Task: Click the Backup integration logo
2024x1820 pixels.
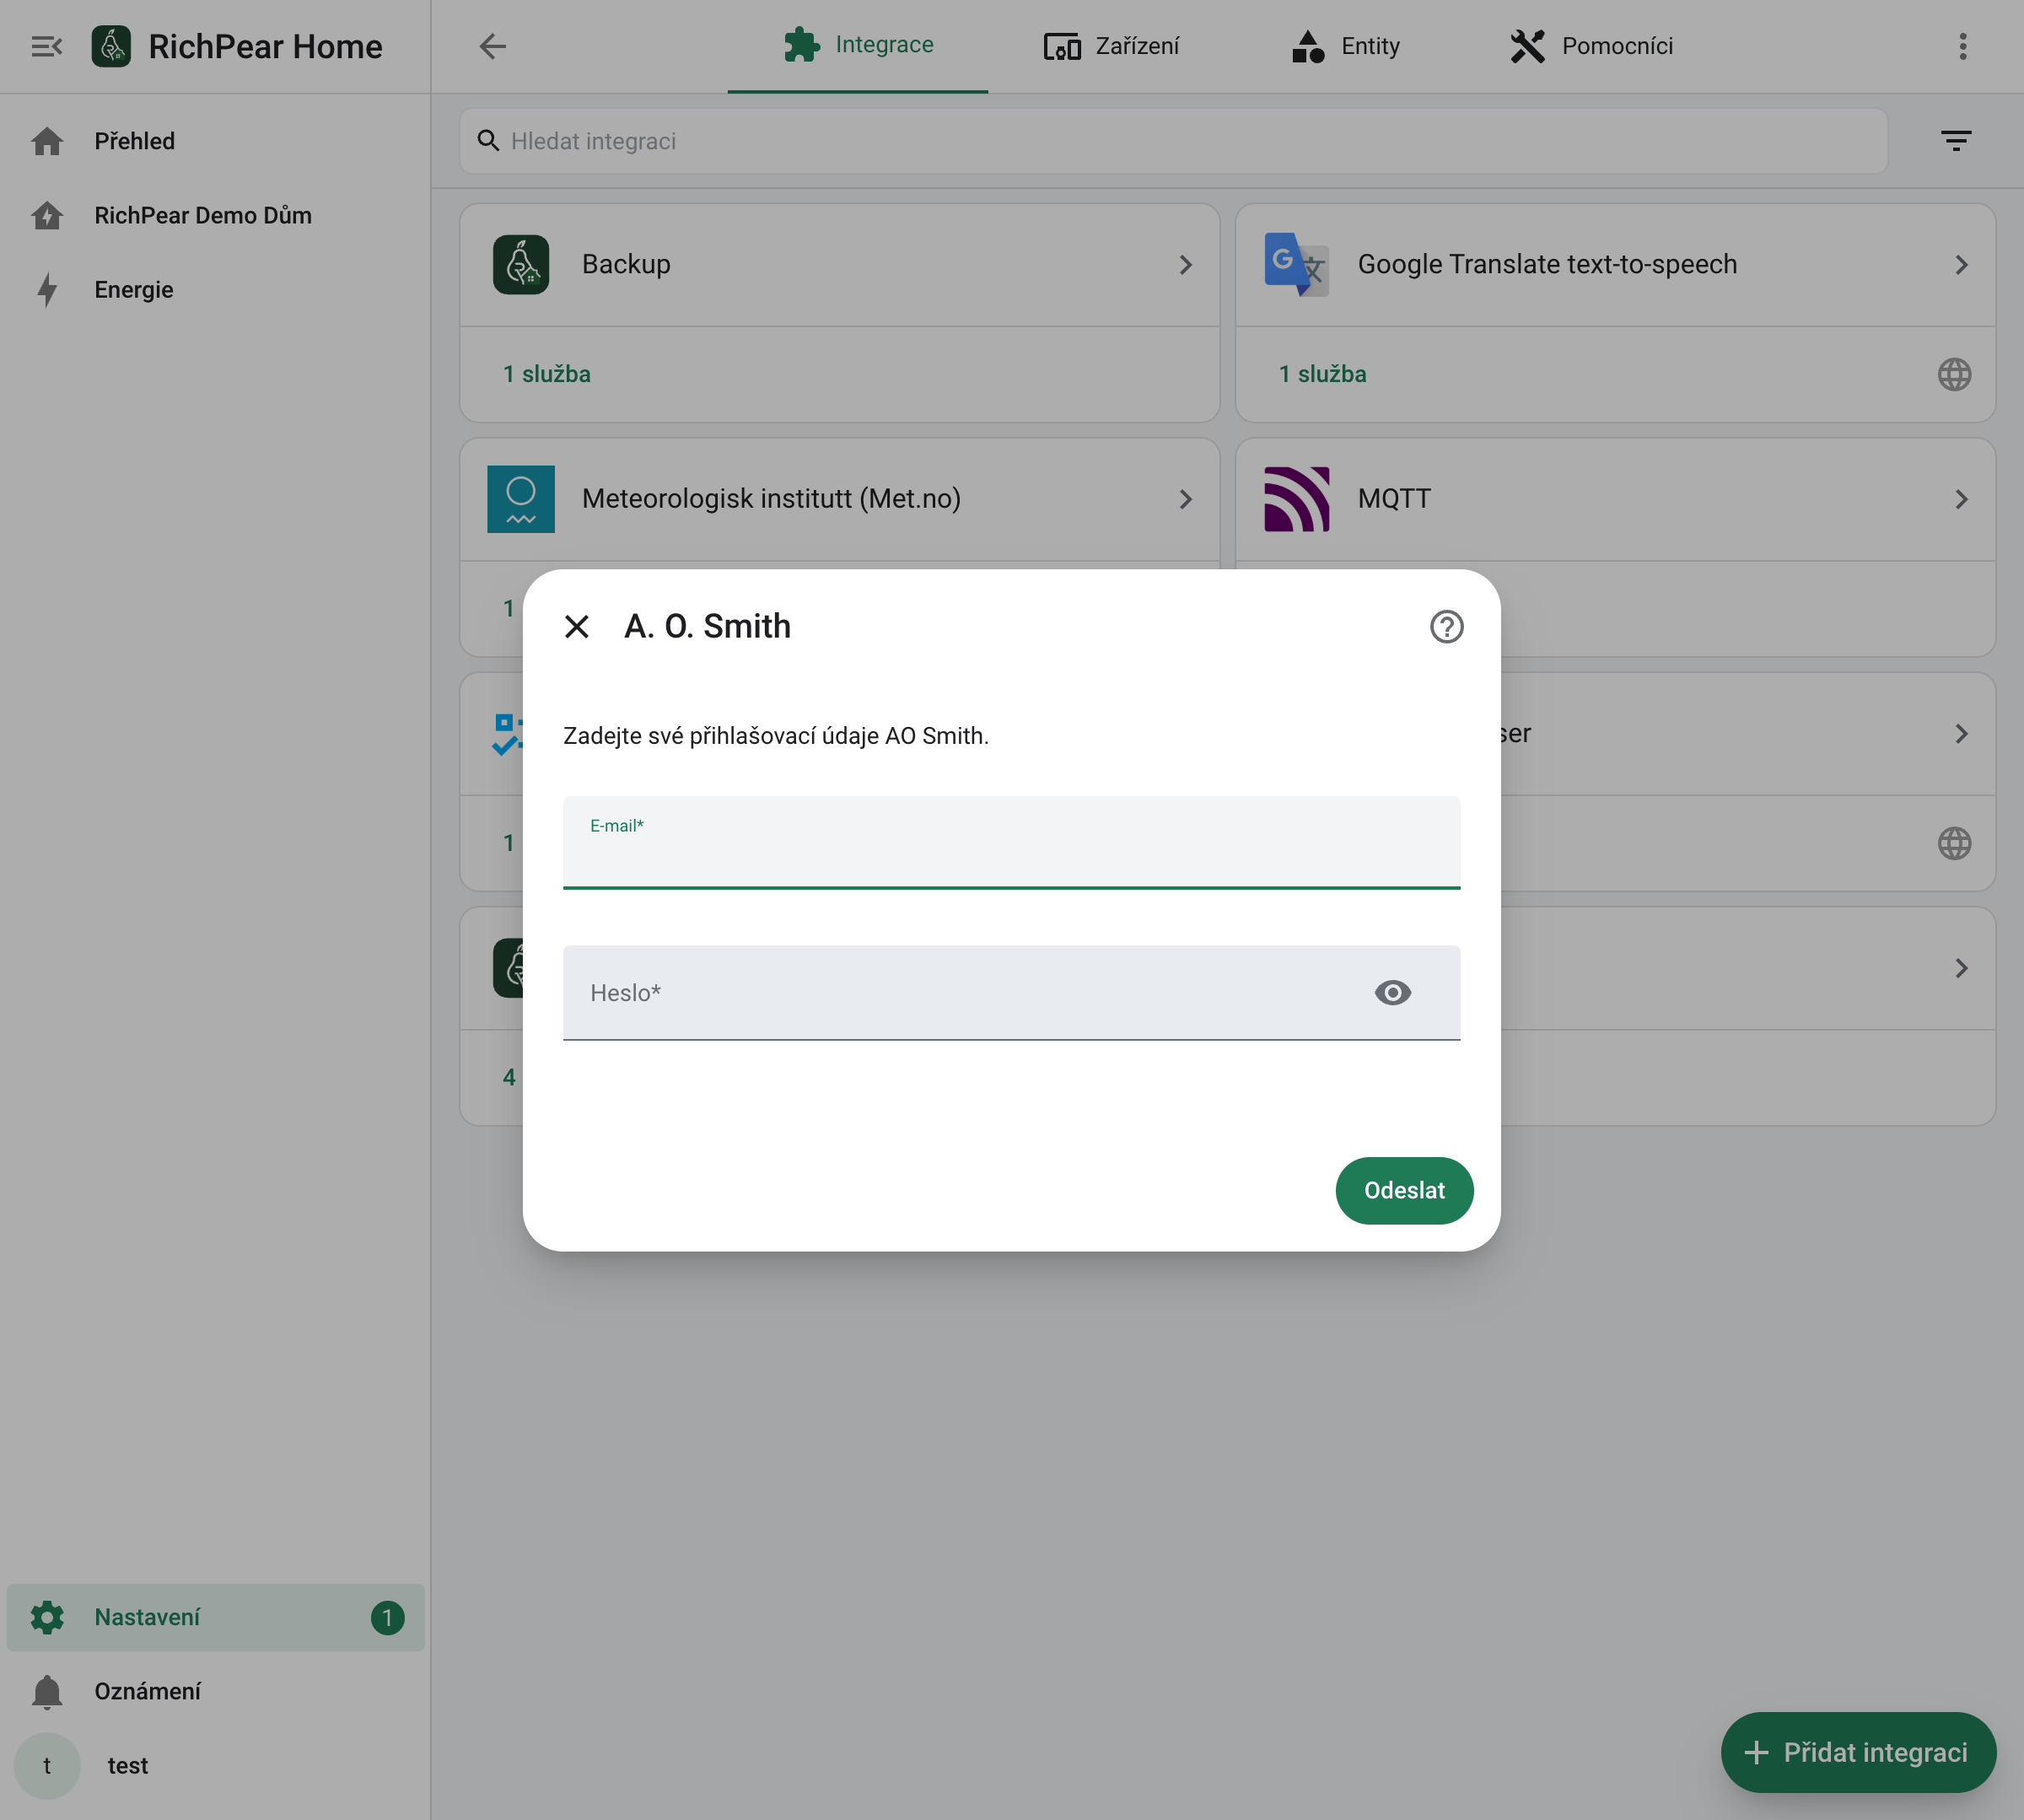Action: point(521,265)
